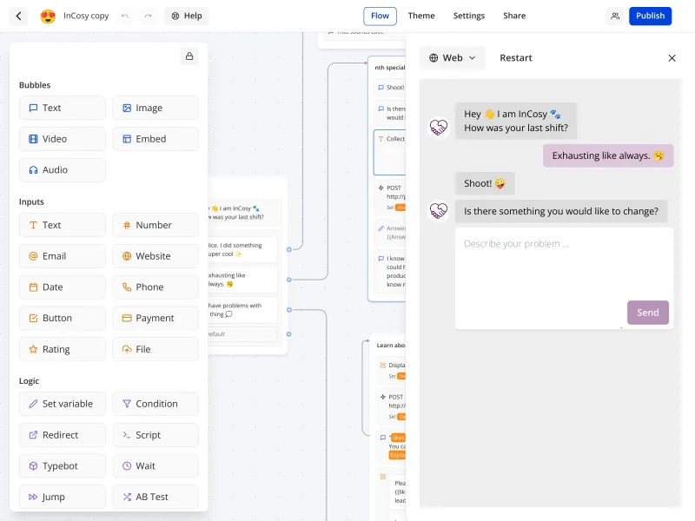Select the Email input block
Screen dimensions: 695x521
click(63, 256)
